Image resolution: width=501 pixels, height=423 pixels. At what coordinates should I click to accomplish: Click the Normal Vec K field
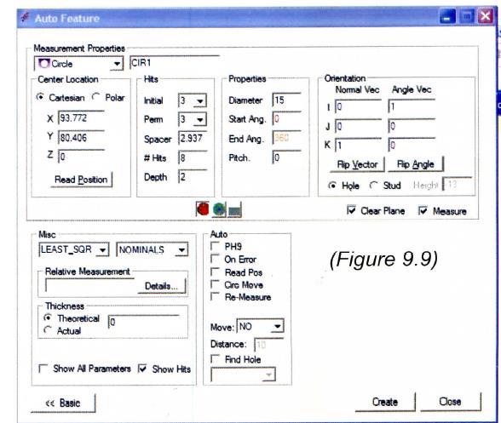[x=358, y=146]
